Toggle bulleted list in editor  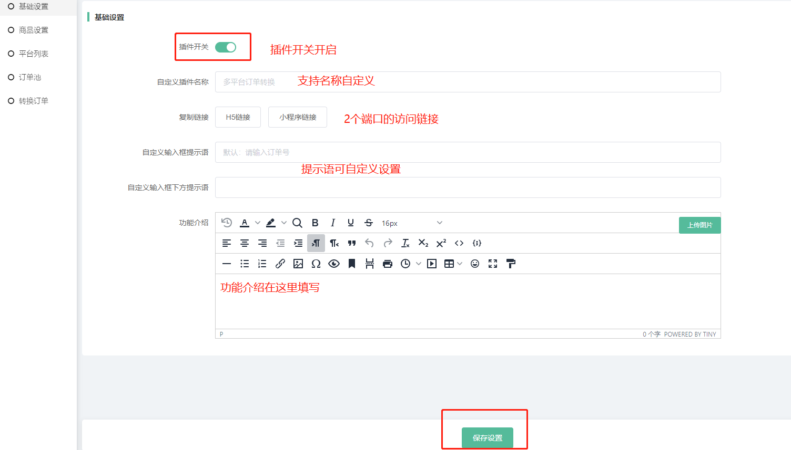tap(245, 264)
